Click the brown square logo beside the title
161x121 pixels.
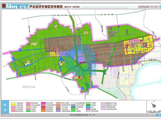tap(4, 6)
